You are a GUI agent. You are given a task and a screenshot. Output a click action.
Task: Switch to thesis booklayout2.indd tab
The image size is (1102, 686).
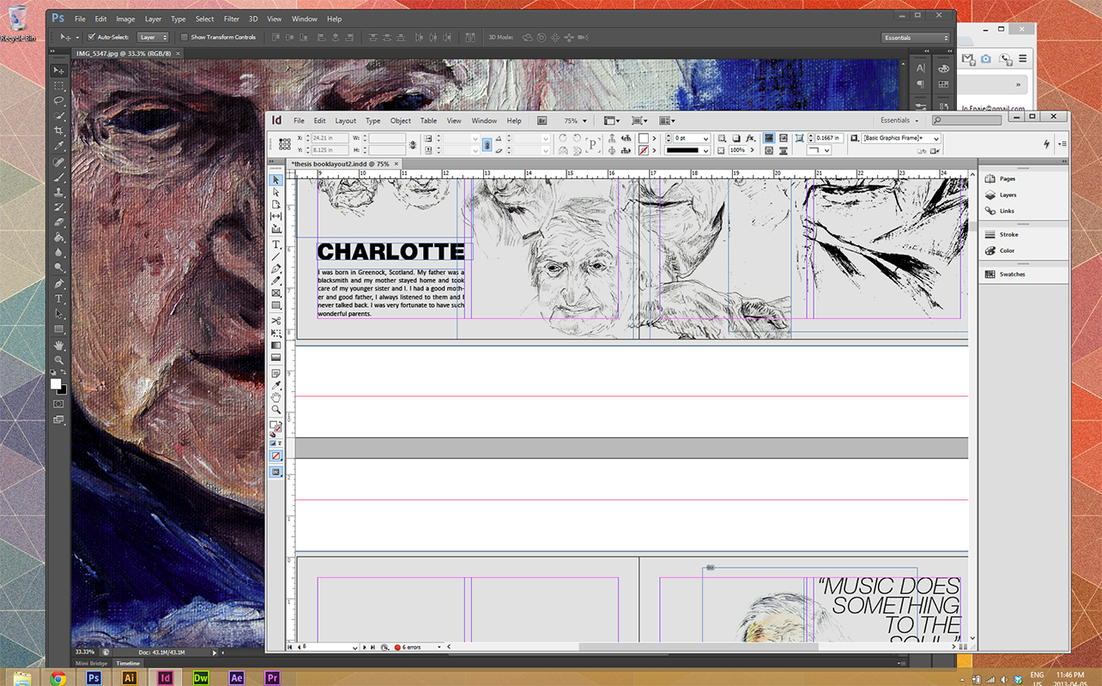click(x=340, y=164)
